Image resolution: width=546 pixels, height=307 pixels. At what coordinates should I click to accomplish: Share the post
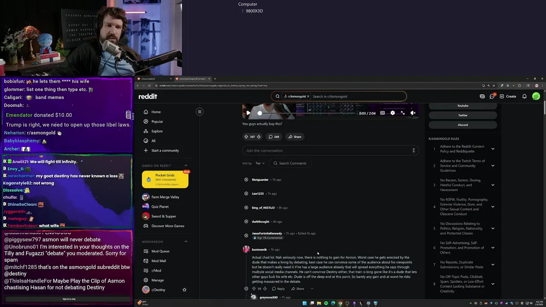[295, 137]
